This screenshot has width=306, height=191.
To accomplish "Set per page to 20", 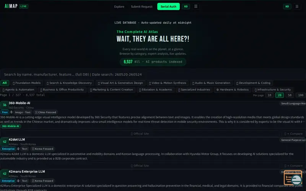I will (x=280, y=95).
